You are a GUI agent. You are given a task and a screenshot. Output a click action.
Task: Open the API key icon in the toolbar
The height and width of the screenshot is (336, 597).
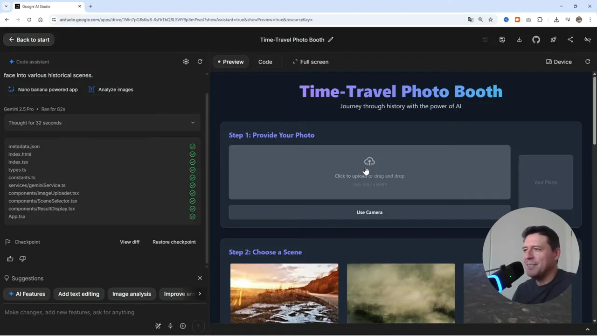[x=587, y=40]
